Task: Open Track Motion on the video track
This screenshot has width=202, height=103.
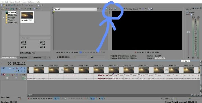Action: [10, 68]
